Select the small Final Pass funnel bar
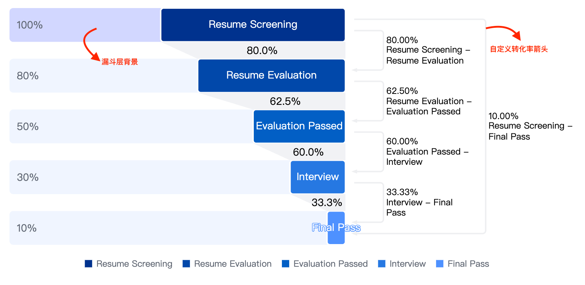585x285 pixels. point(336,228)
